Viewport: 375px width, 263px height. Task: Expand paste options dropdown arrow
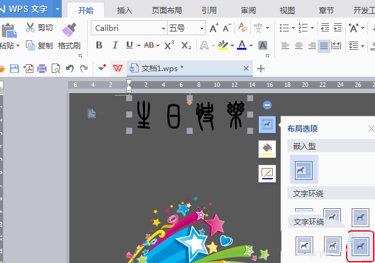18,45
